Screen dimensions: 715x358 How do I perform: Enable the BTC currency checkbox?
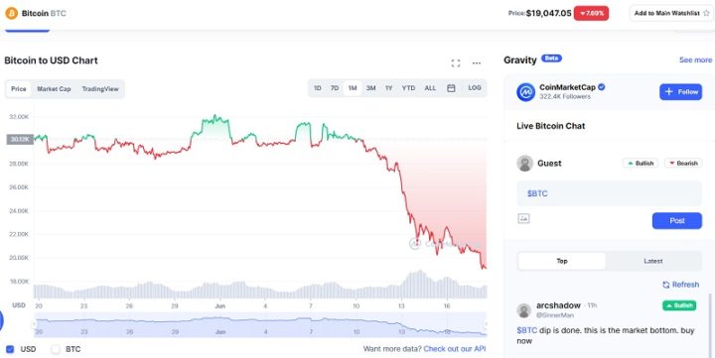[56, 349]
